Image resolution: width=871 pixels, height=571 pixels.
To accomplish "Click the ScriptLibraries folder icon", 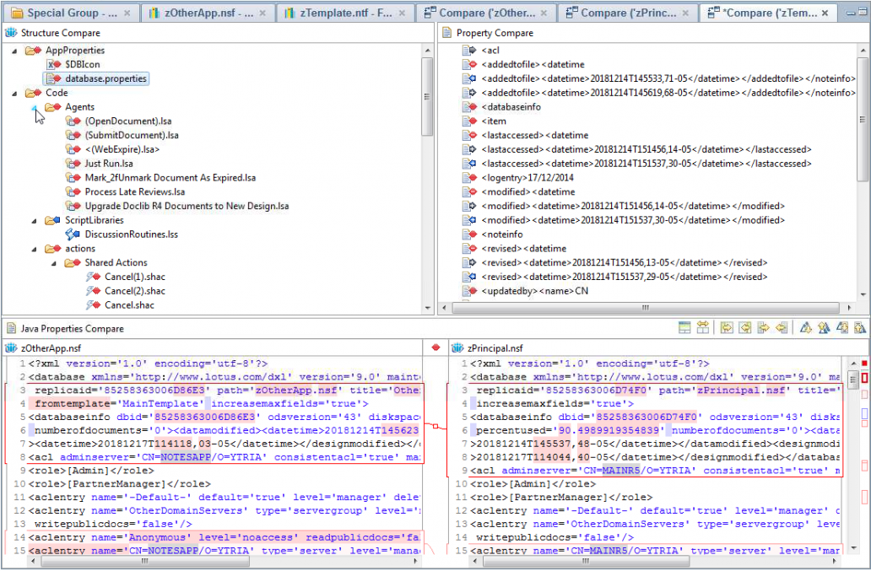I will click(53, 220).
